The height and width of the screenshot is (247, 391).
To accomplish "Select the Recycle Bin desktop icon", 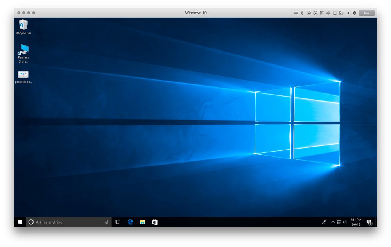I will (23, 27).
